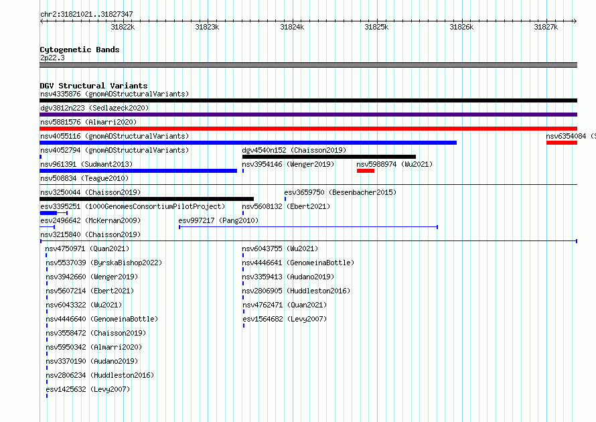The image size is (596, 422).
Task: Open nsv4446641 (GenomeinaBottle) label
Action: (x=299, y=263)
